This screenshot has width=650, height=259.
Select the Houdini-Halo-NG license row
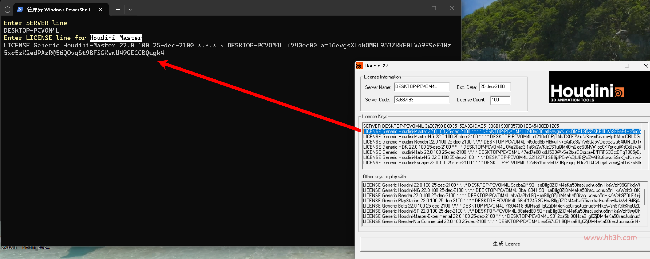tap(502, 157)
